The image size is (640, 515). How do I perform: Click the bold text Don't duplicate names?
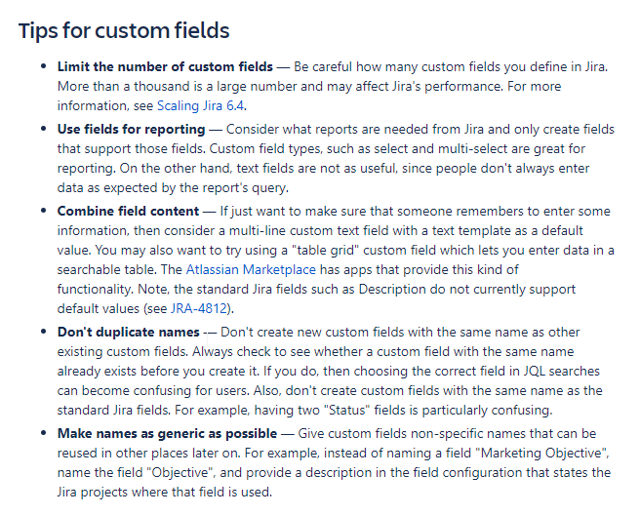[x=129, y=332]
